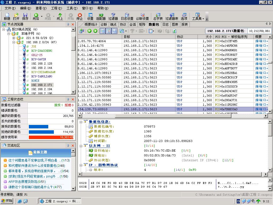Open the 适配器 (Adapter) settings
This screenshot has height=205, width=273.
[101, 17]
